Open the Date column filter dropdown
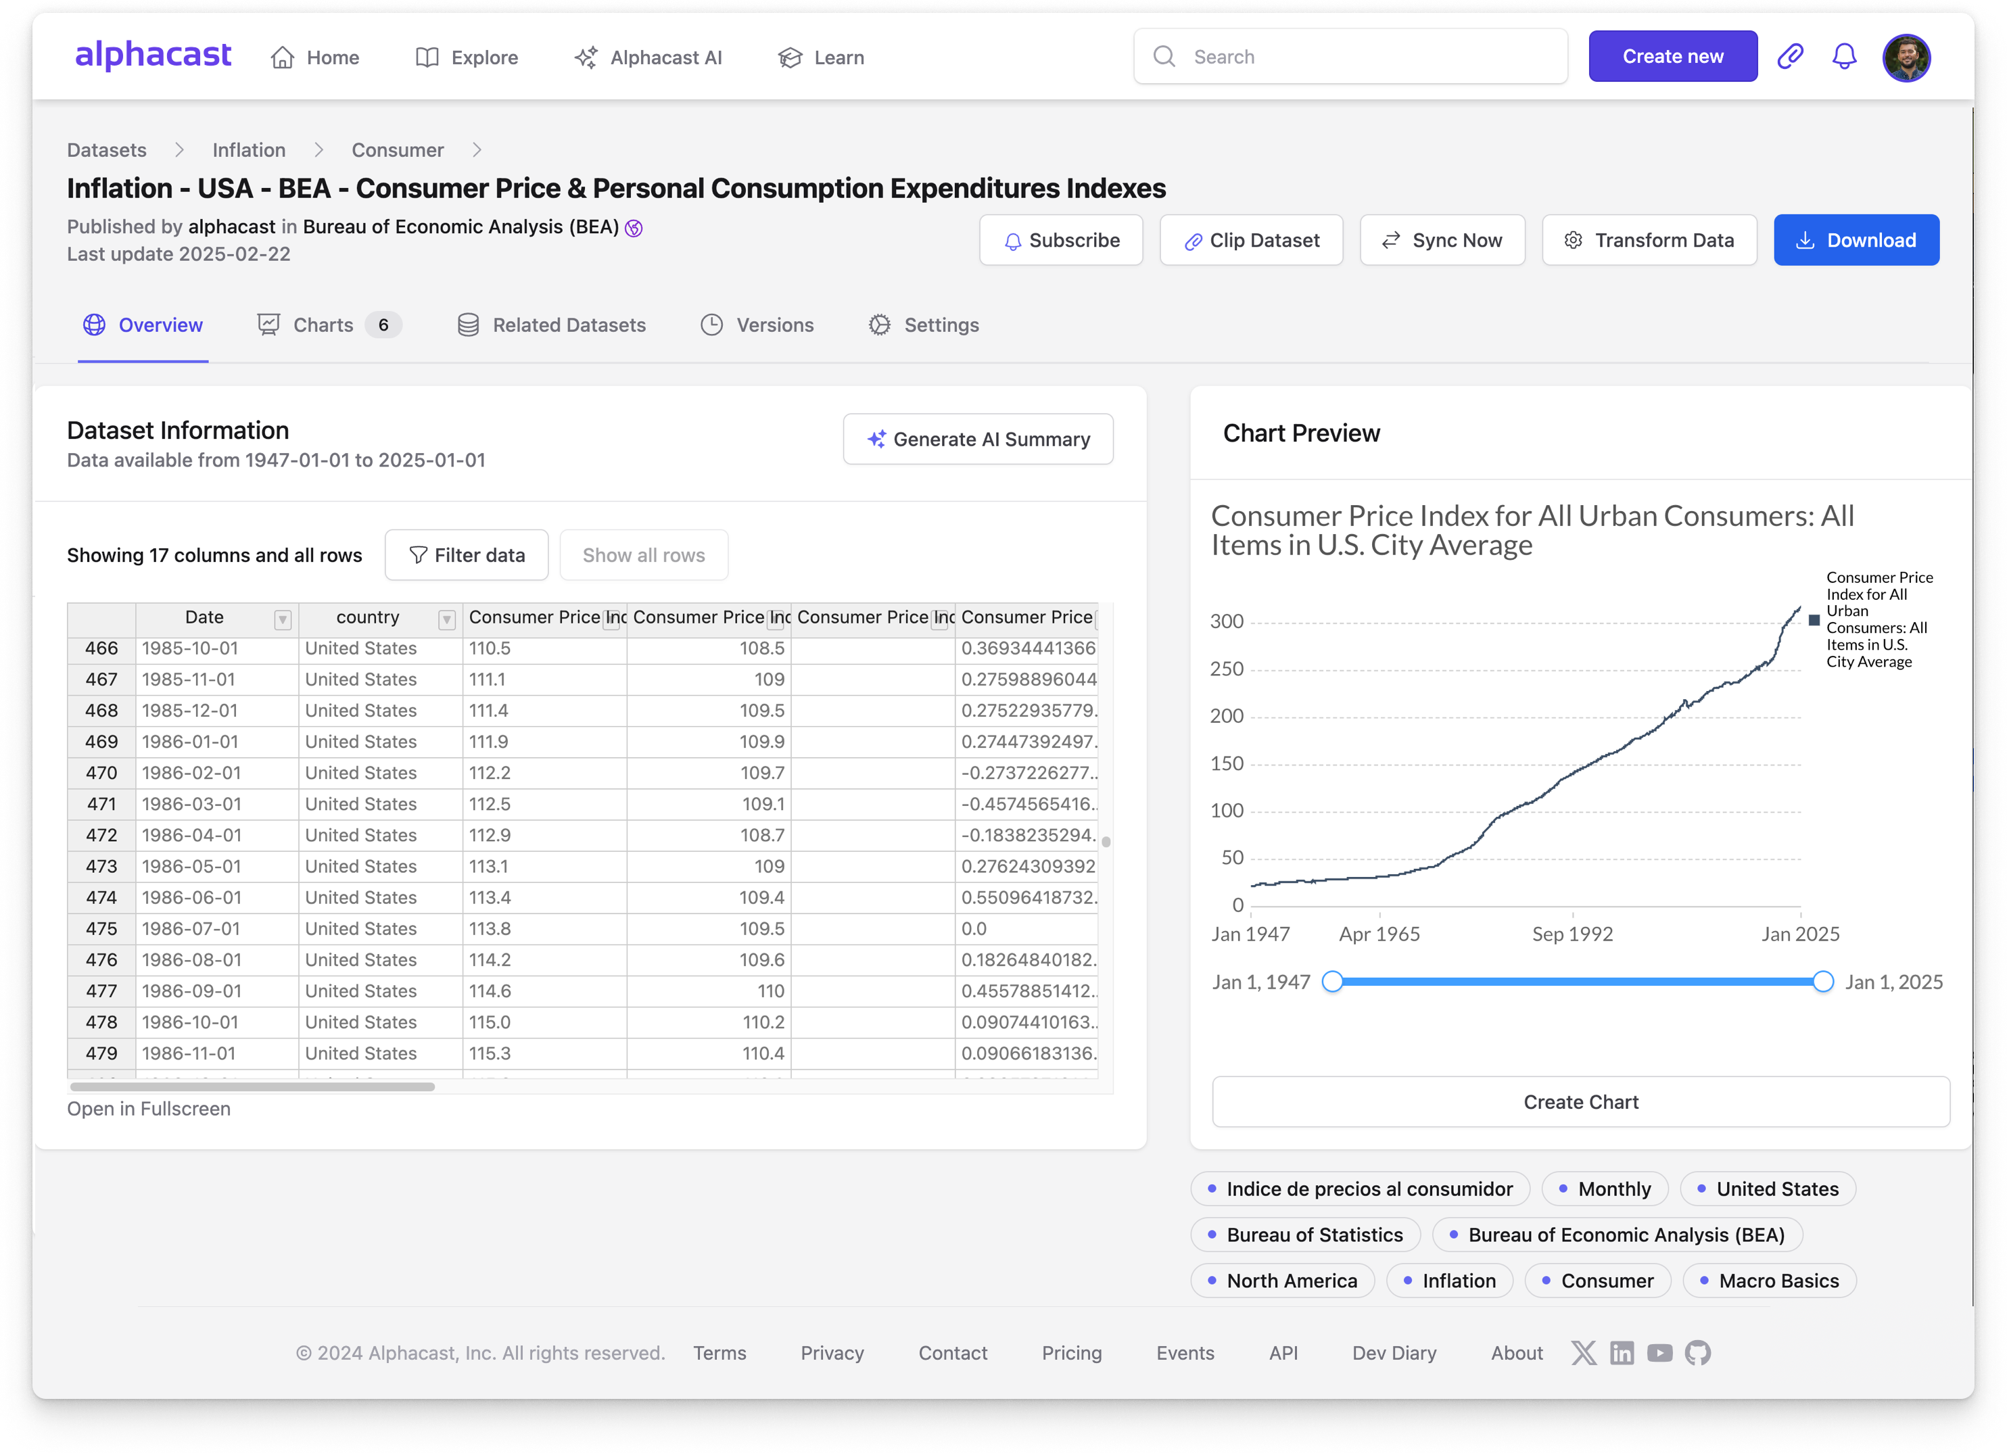The width and height of the screenshot is (2007, 1453). [282, 619]
